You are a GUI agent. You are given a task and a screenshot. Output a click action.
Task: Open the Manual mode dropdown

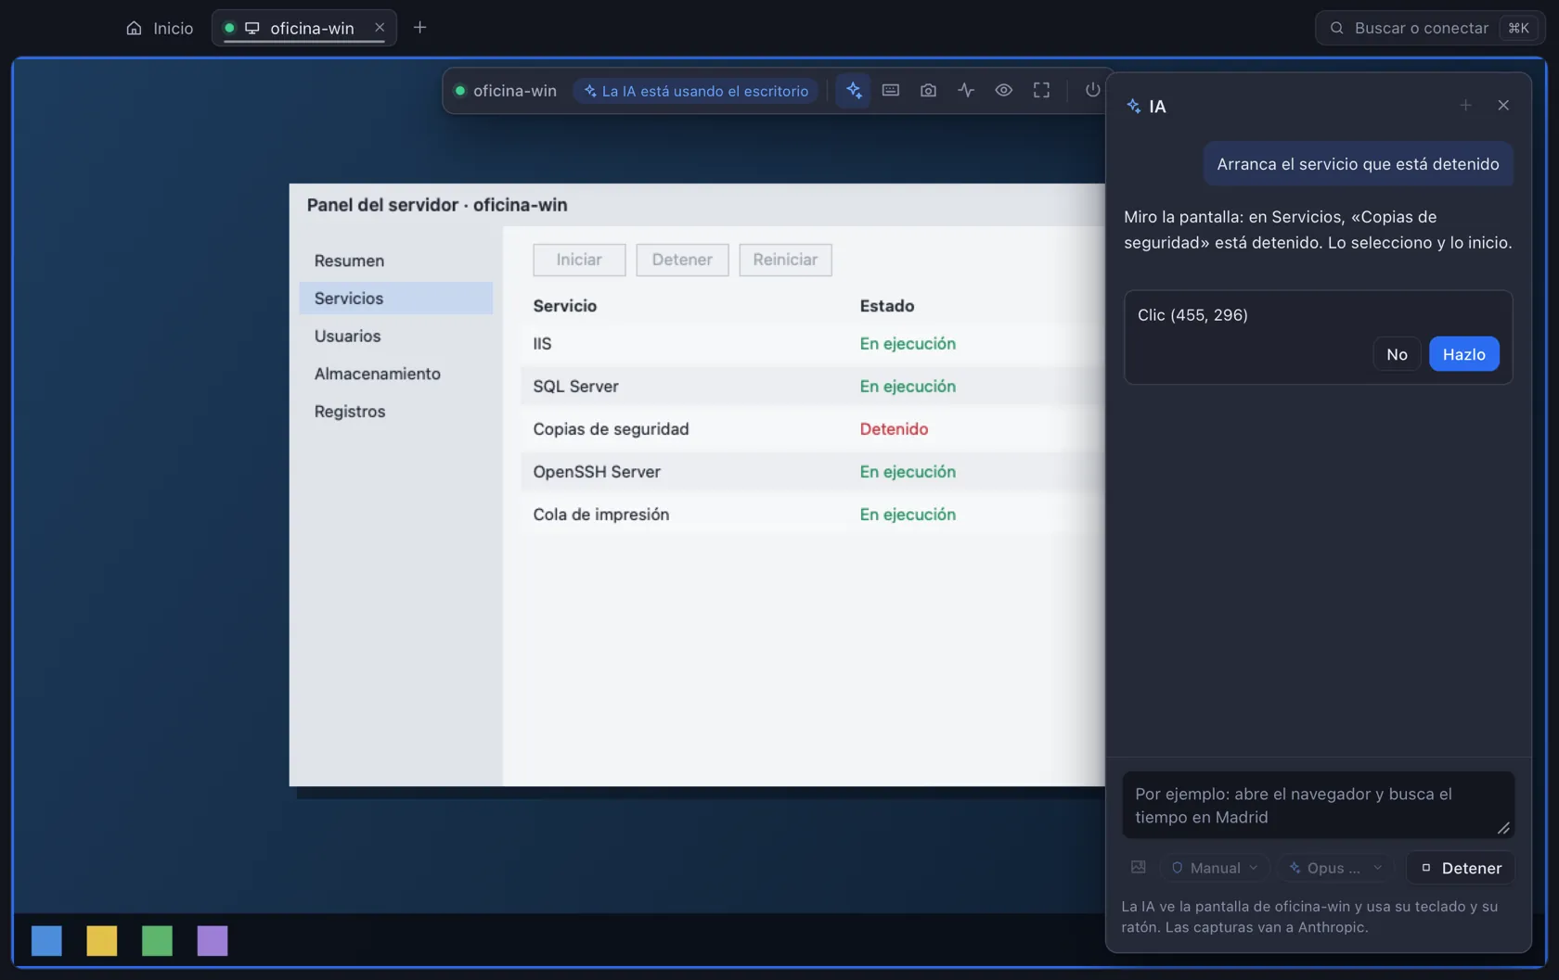click(x=1215, y=868)
